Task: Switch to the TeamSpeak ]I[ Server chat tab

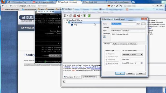Action: pos(72,77)
